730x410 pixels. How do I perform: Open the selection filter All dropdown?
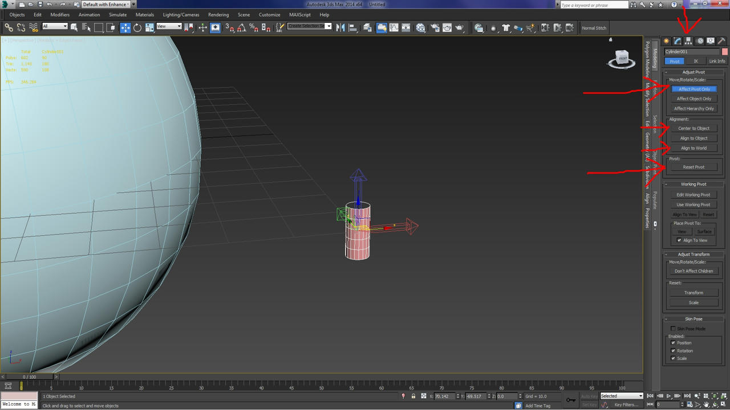click(x=55, y=26)
